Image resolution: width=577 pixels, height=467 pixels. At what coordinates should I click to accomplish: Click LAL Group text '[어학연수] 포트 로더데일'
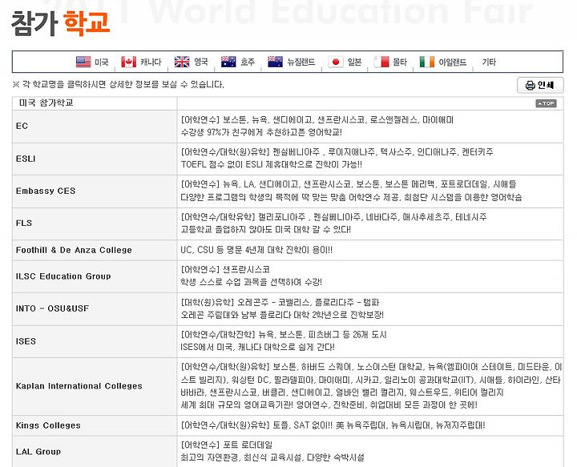click(227, 445)
